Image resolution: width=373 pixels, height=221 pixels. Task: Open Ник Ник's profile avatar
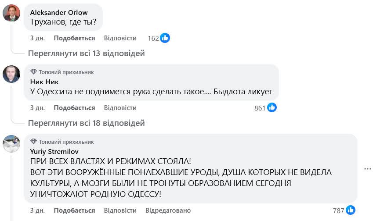click(11, 74)
